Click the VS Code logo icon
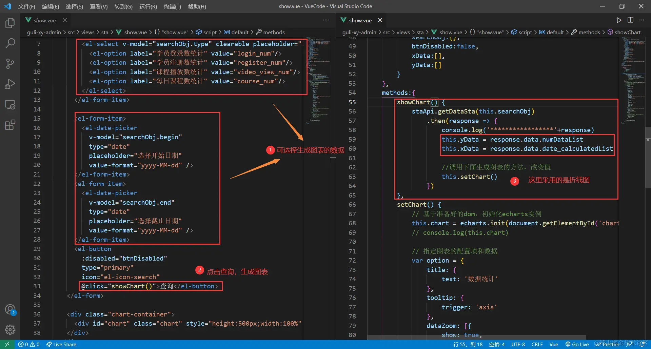This screenshot has width=651, height=349. tap(7, 6)
